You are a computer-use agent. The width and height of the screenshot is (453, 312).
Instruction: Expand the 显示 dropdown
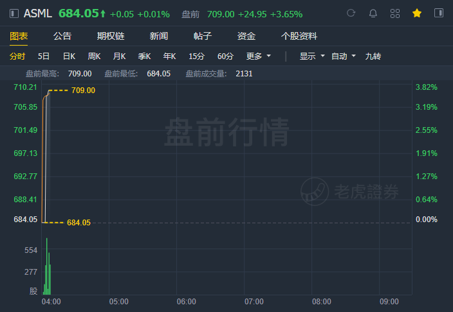(312, 56)
